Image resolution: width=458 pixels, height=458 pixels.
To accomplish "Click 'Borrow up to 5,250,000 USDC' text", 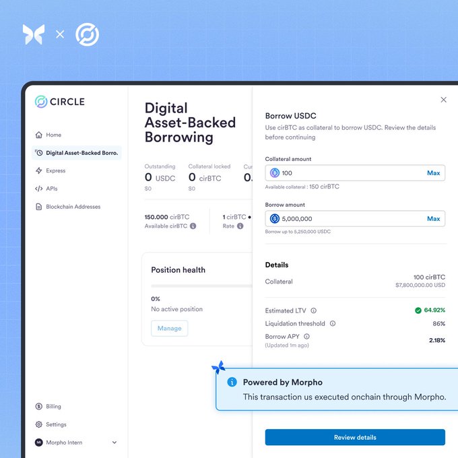I will [x=298, y=231].
